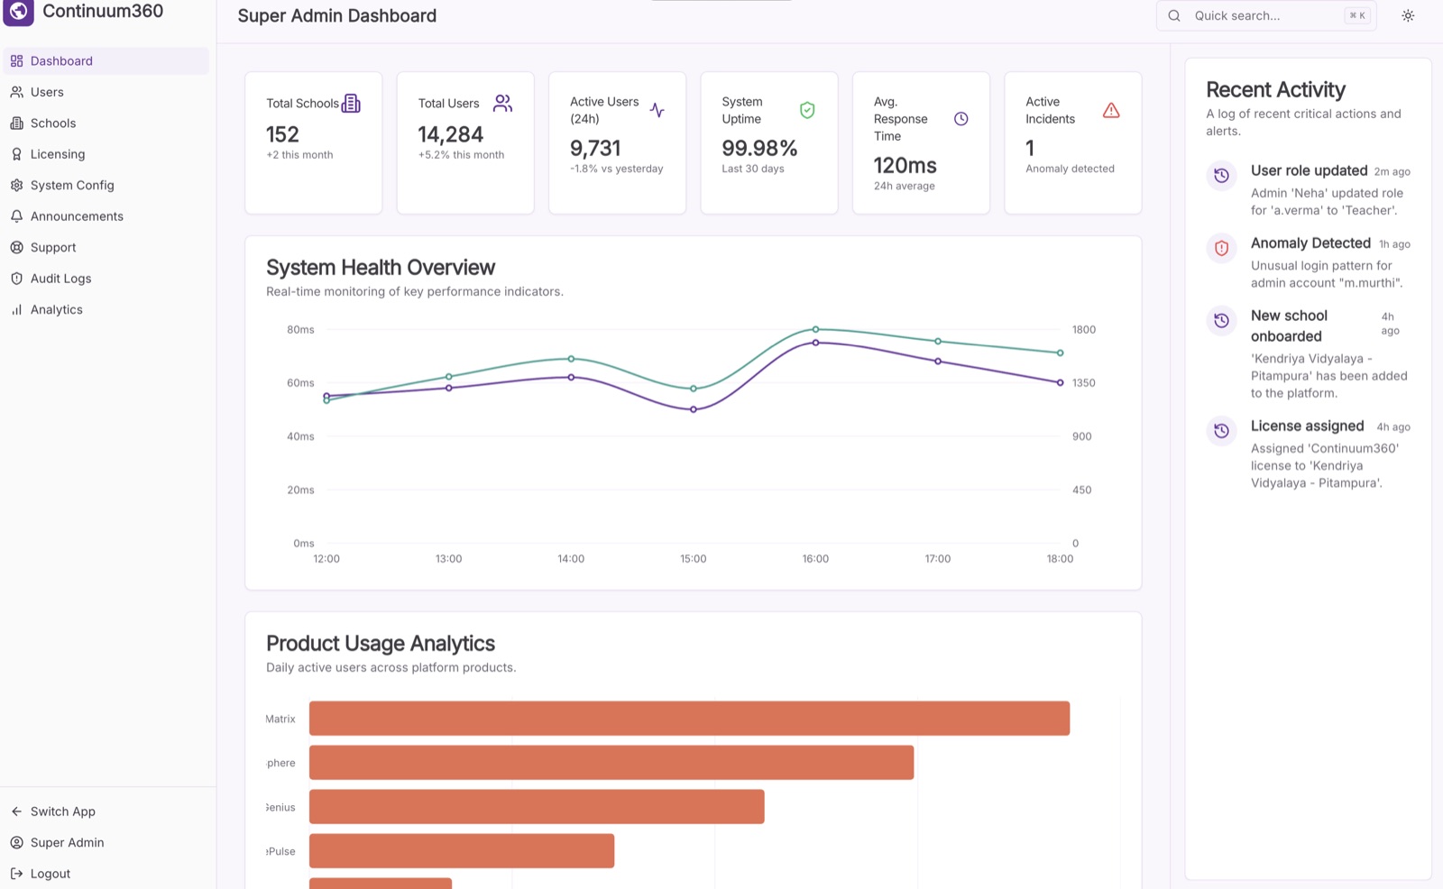Click the 9,731 Active Users value
Image resolution: width=1443 pixels, height=889 pixels.
(x=595, y=148)
